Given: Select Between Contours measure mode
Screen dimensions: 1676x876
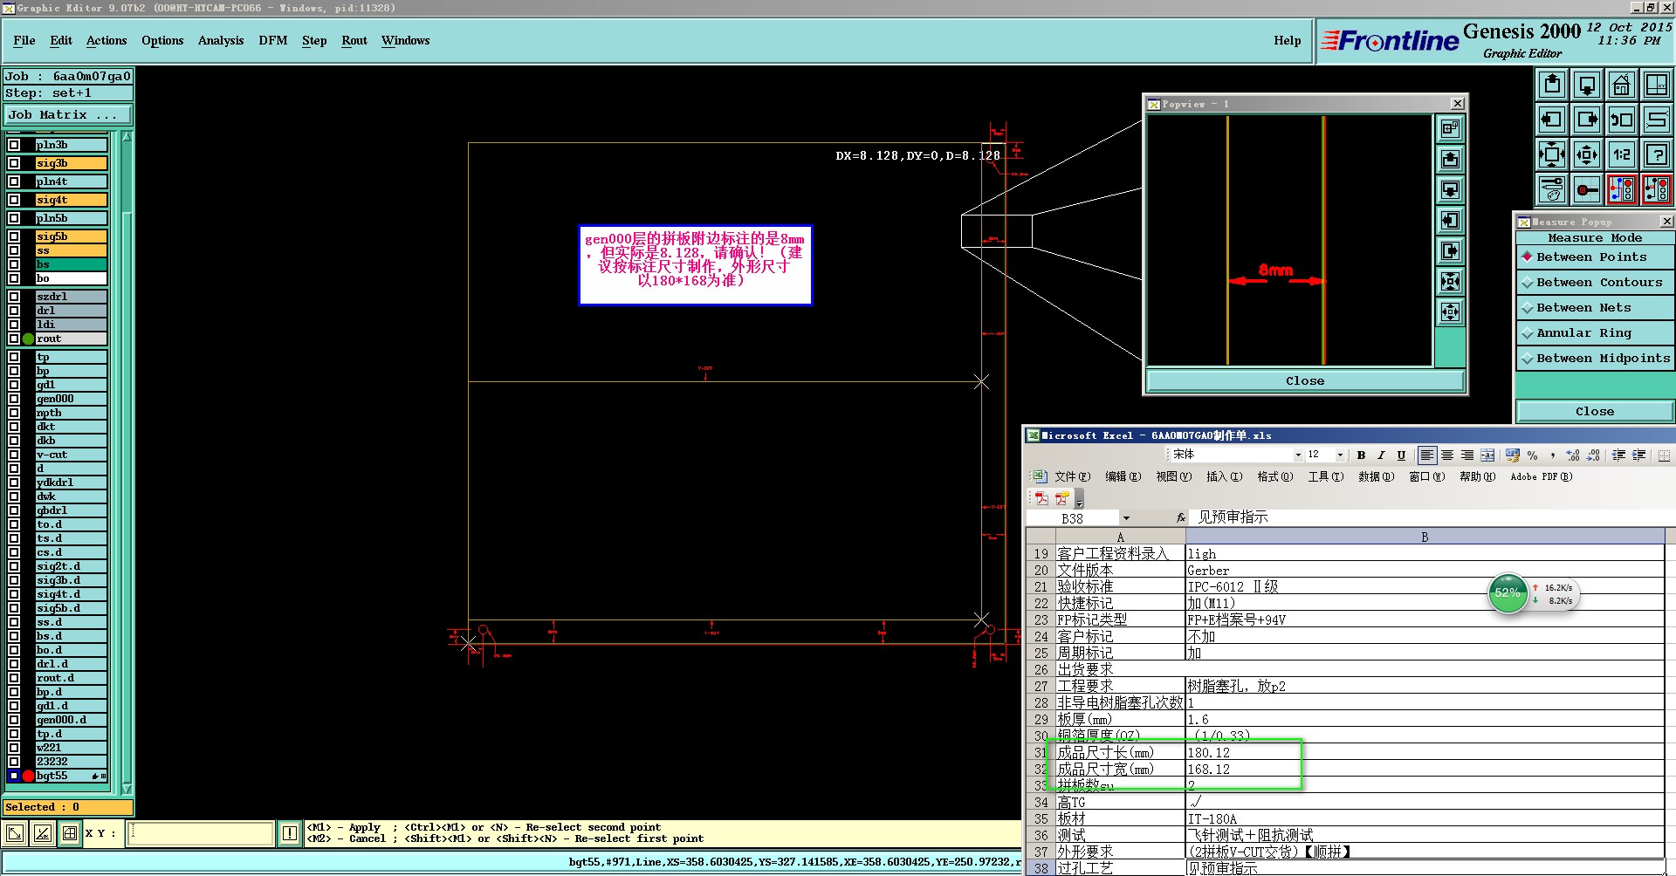Looking at the screenshot, I should pos(1598,283).
